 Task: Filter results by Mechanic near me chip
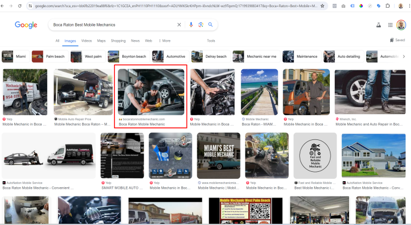[x=256, y=57]
